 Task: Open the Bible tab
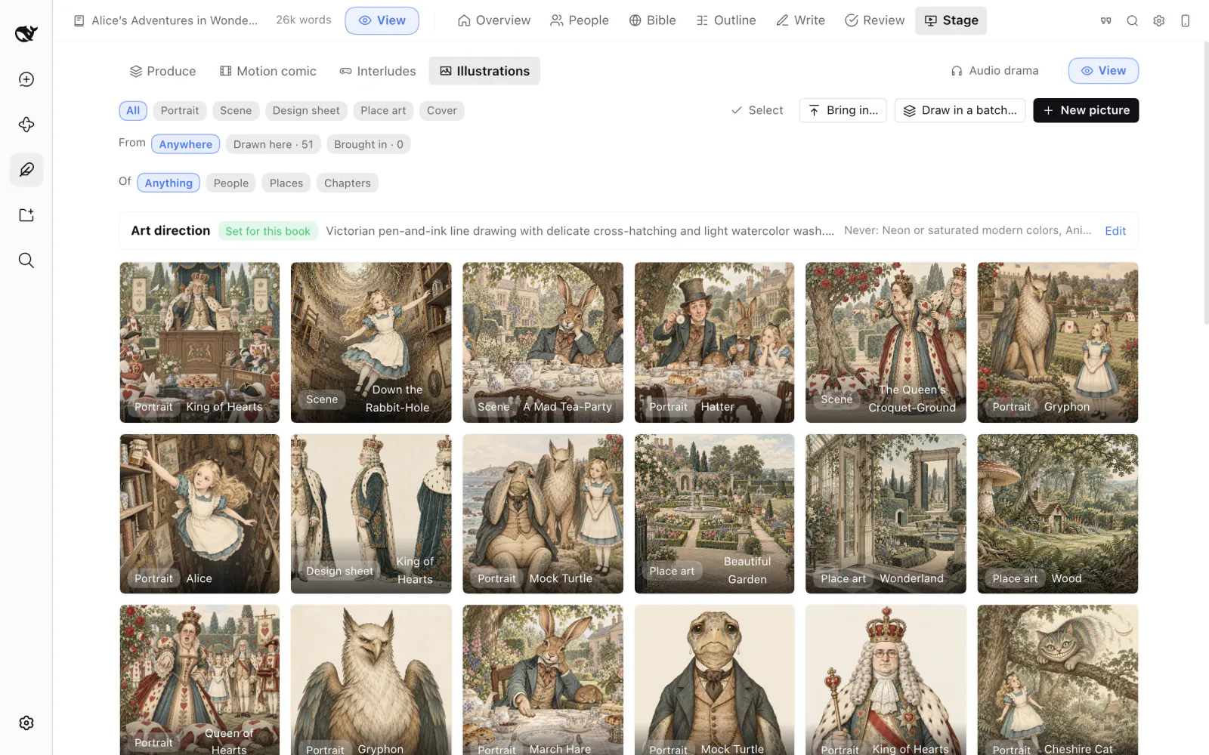coord(653,20)
